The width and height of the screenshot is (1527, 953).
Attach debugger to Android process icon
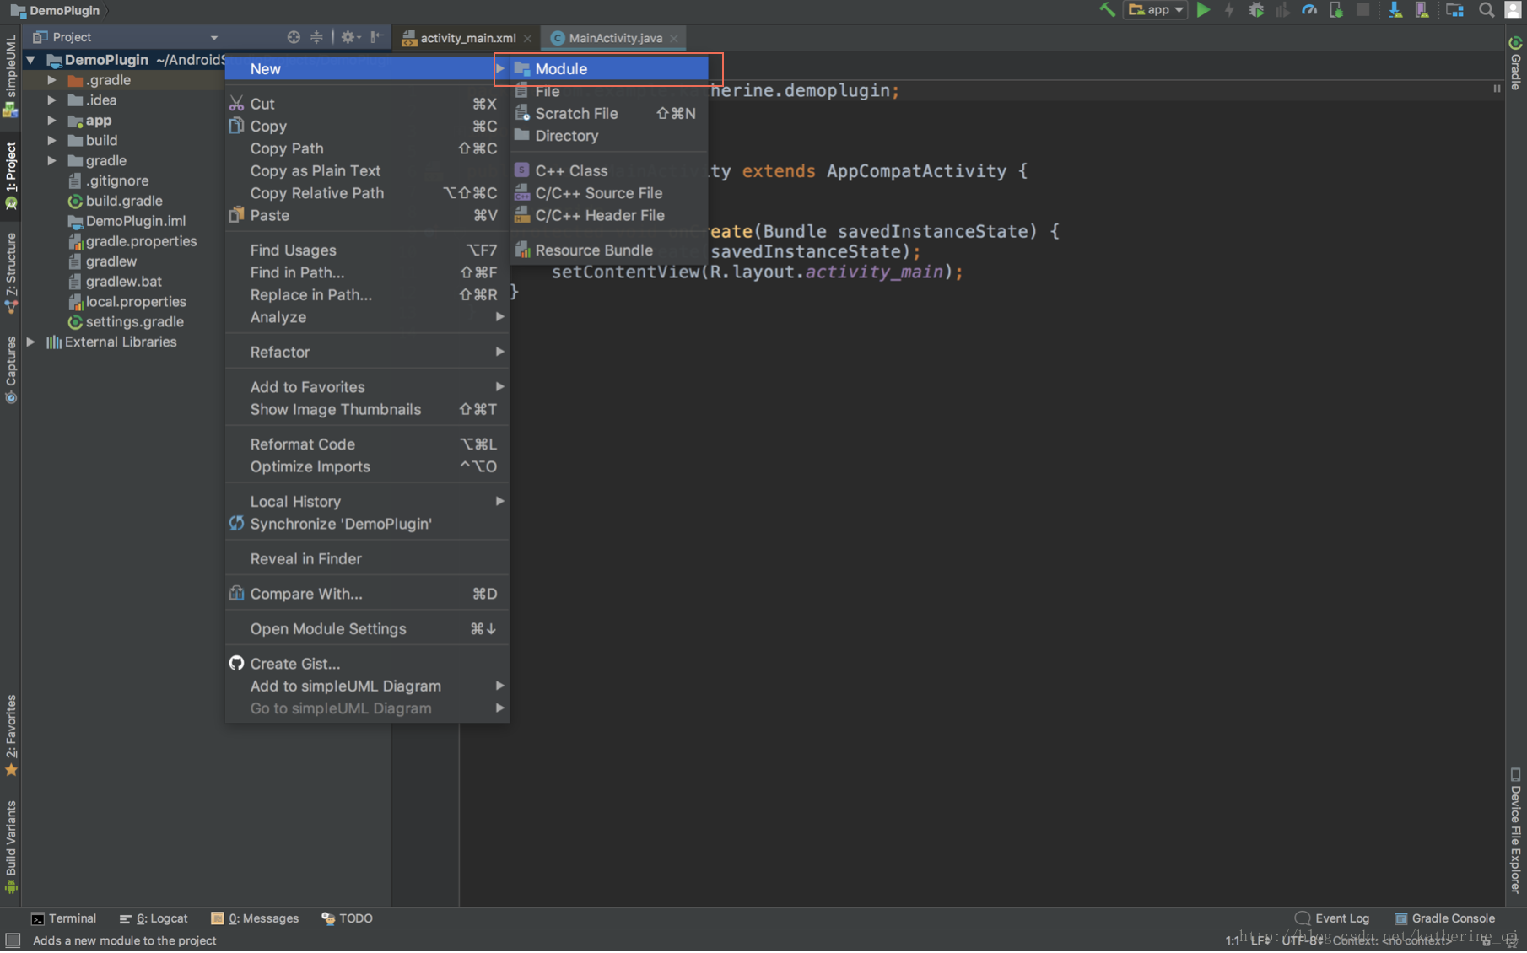coord(1335,10)
